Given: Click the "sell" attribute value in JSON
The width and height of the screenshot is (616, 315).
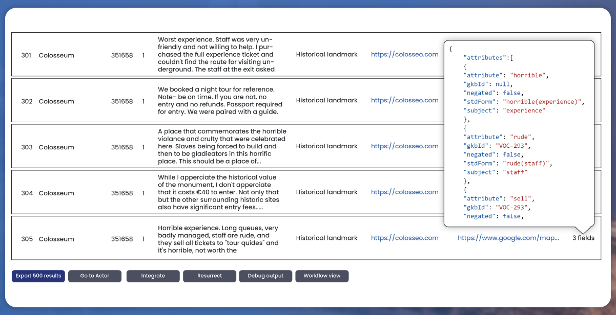Looking at the screenshot, I should pyautogui.click(x=521, y=198).
